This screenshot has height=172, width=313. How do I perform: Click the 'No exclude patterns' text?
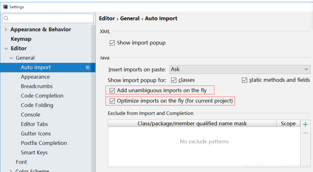[204, 142]
